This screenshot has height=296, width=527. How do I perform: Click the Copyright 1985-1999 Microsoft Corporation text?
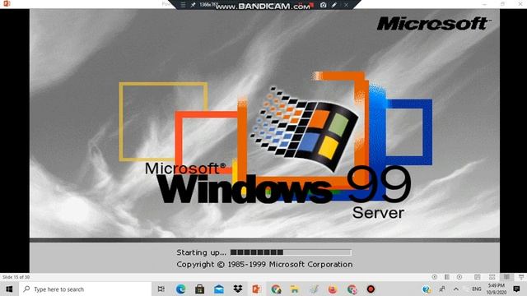click(x=264, y=265)
